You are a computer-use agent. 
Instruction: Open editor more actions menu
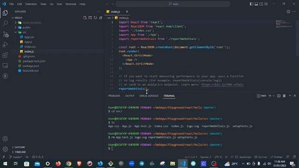(294, 12)
